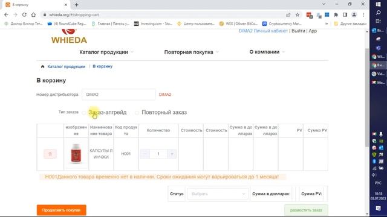Expand Повторная покупка menu
The height and width of the screenshot is (217, 387).
[191, 52]
